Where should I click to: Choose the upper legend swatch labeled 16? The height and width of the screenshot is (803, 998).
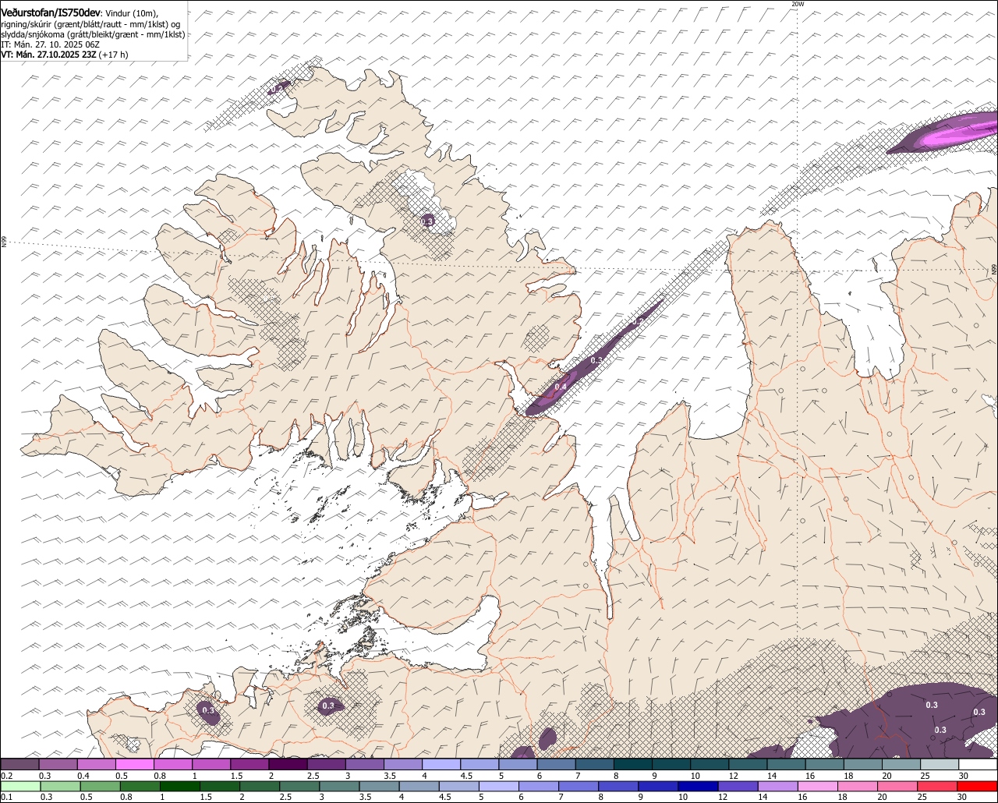pyautogui.click(x=825, y=764)
